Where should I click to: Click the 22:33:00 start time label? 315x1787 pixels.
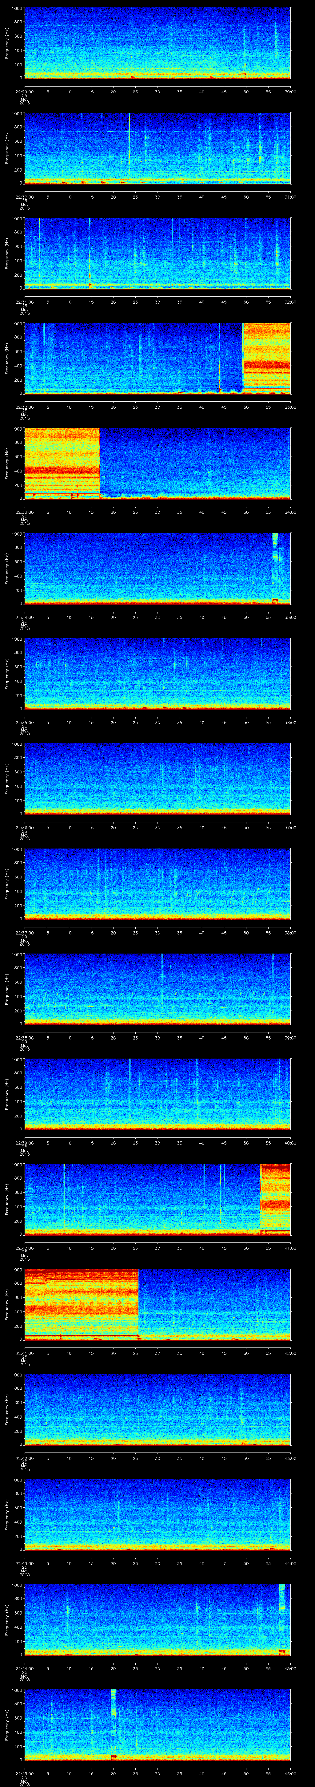(x=24, y=512)
